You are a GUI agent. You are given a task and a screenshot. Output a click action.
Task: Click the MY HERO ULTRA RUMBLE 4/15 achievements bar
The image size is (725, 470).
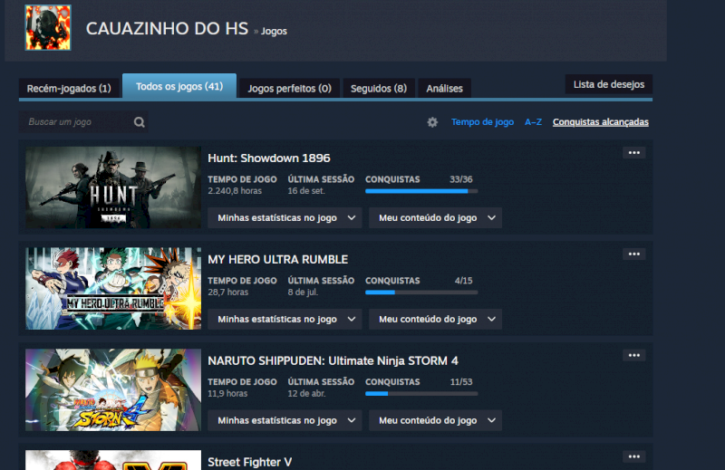[x=421, y=293]
